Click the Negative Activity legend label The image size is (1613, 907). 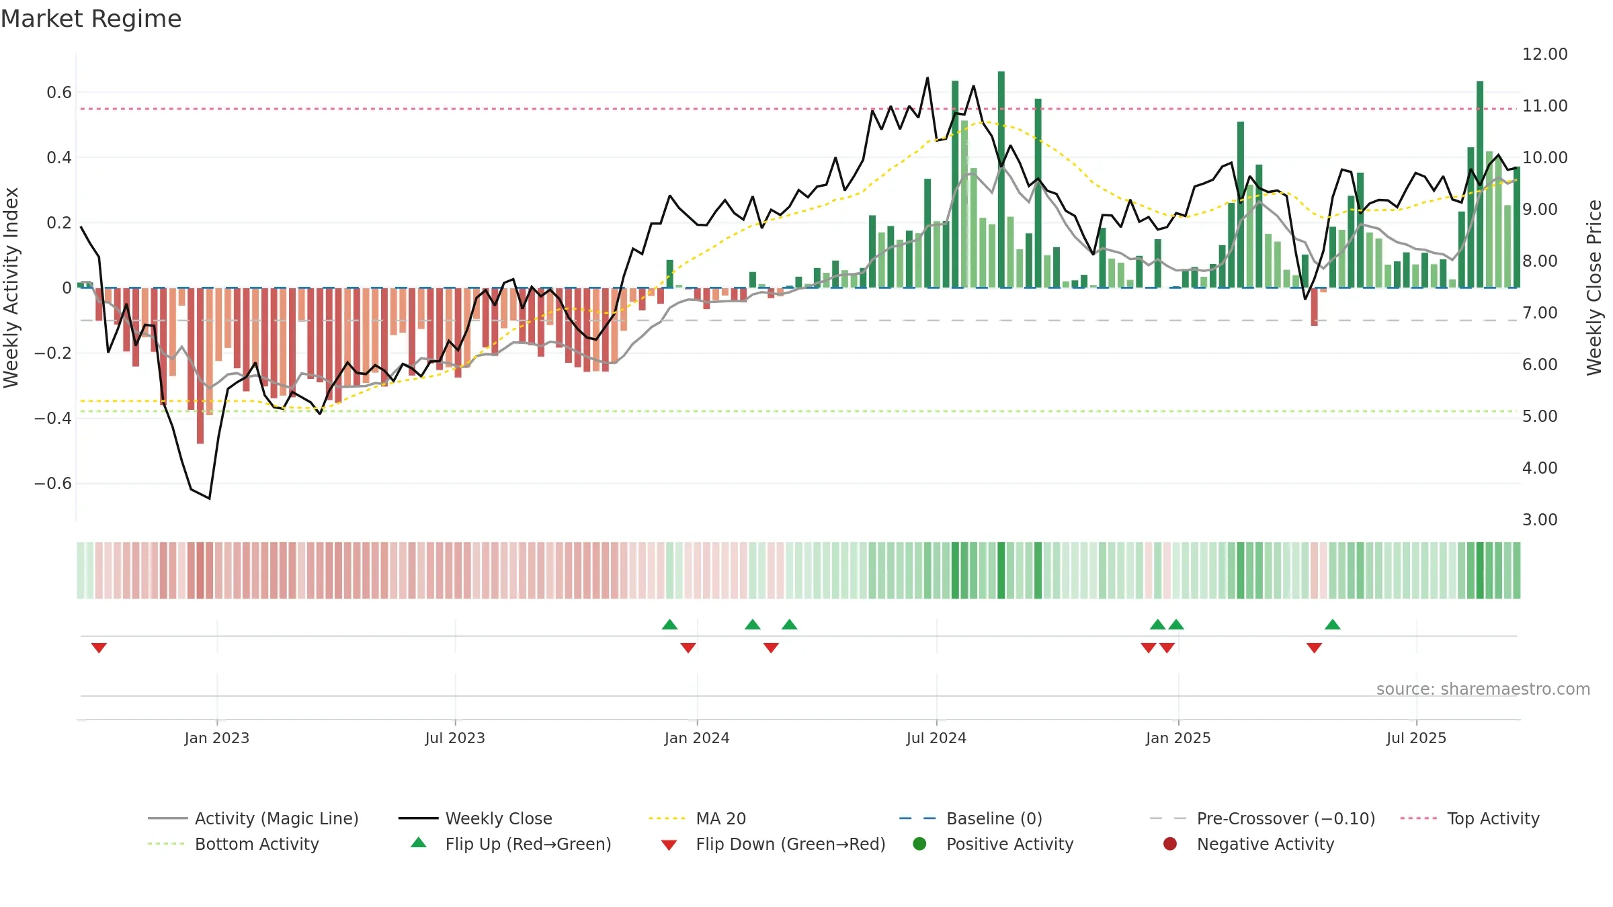tap(1266, 844)
